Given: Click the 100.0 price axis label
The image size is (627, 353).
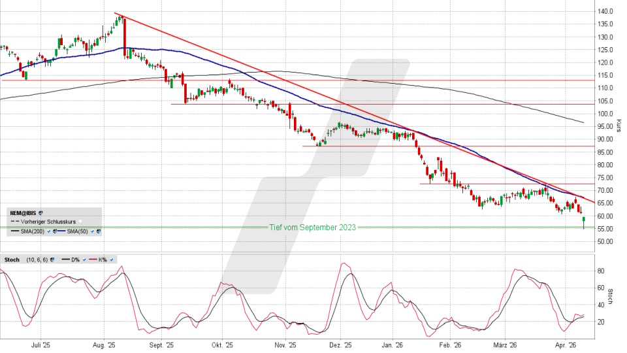Looking at the screenshot, I should (x=605, y=114).
